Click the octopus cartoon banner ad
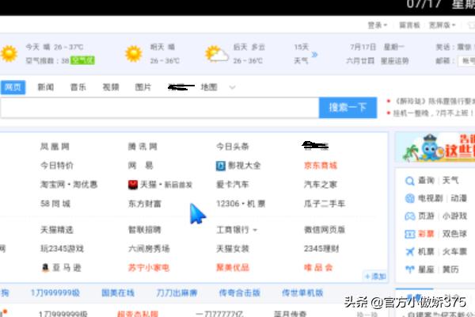Image resolution: width=475 pixels, height=317 pixels. tap(435, 147)
